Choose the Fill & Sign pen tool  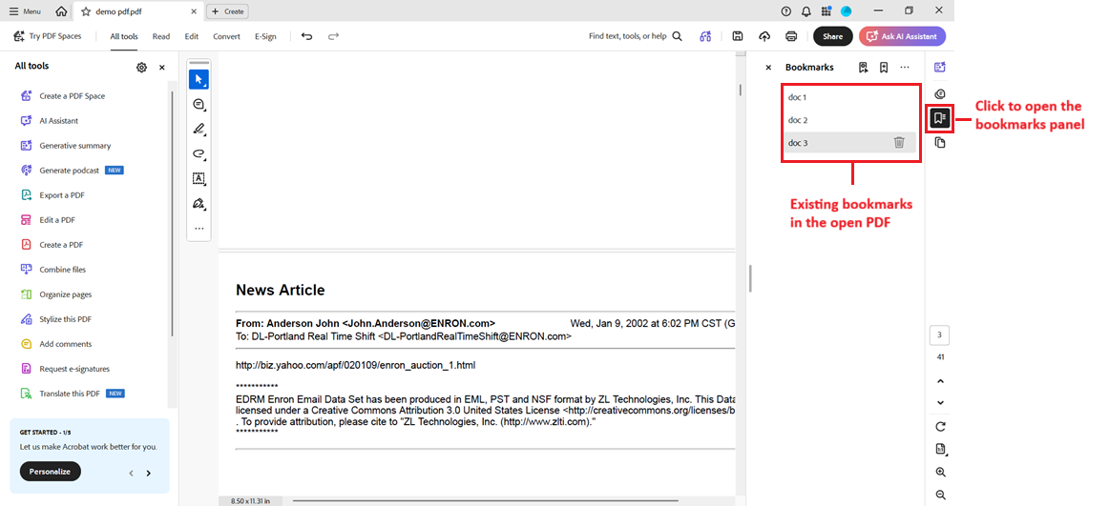(x=199, y=204)
